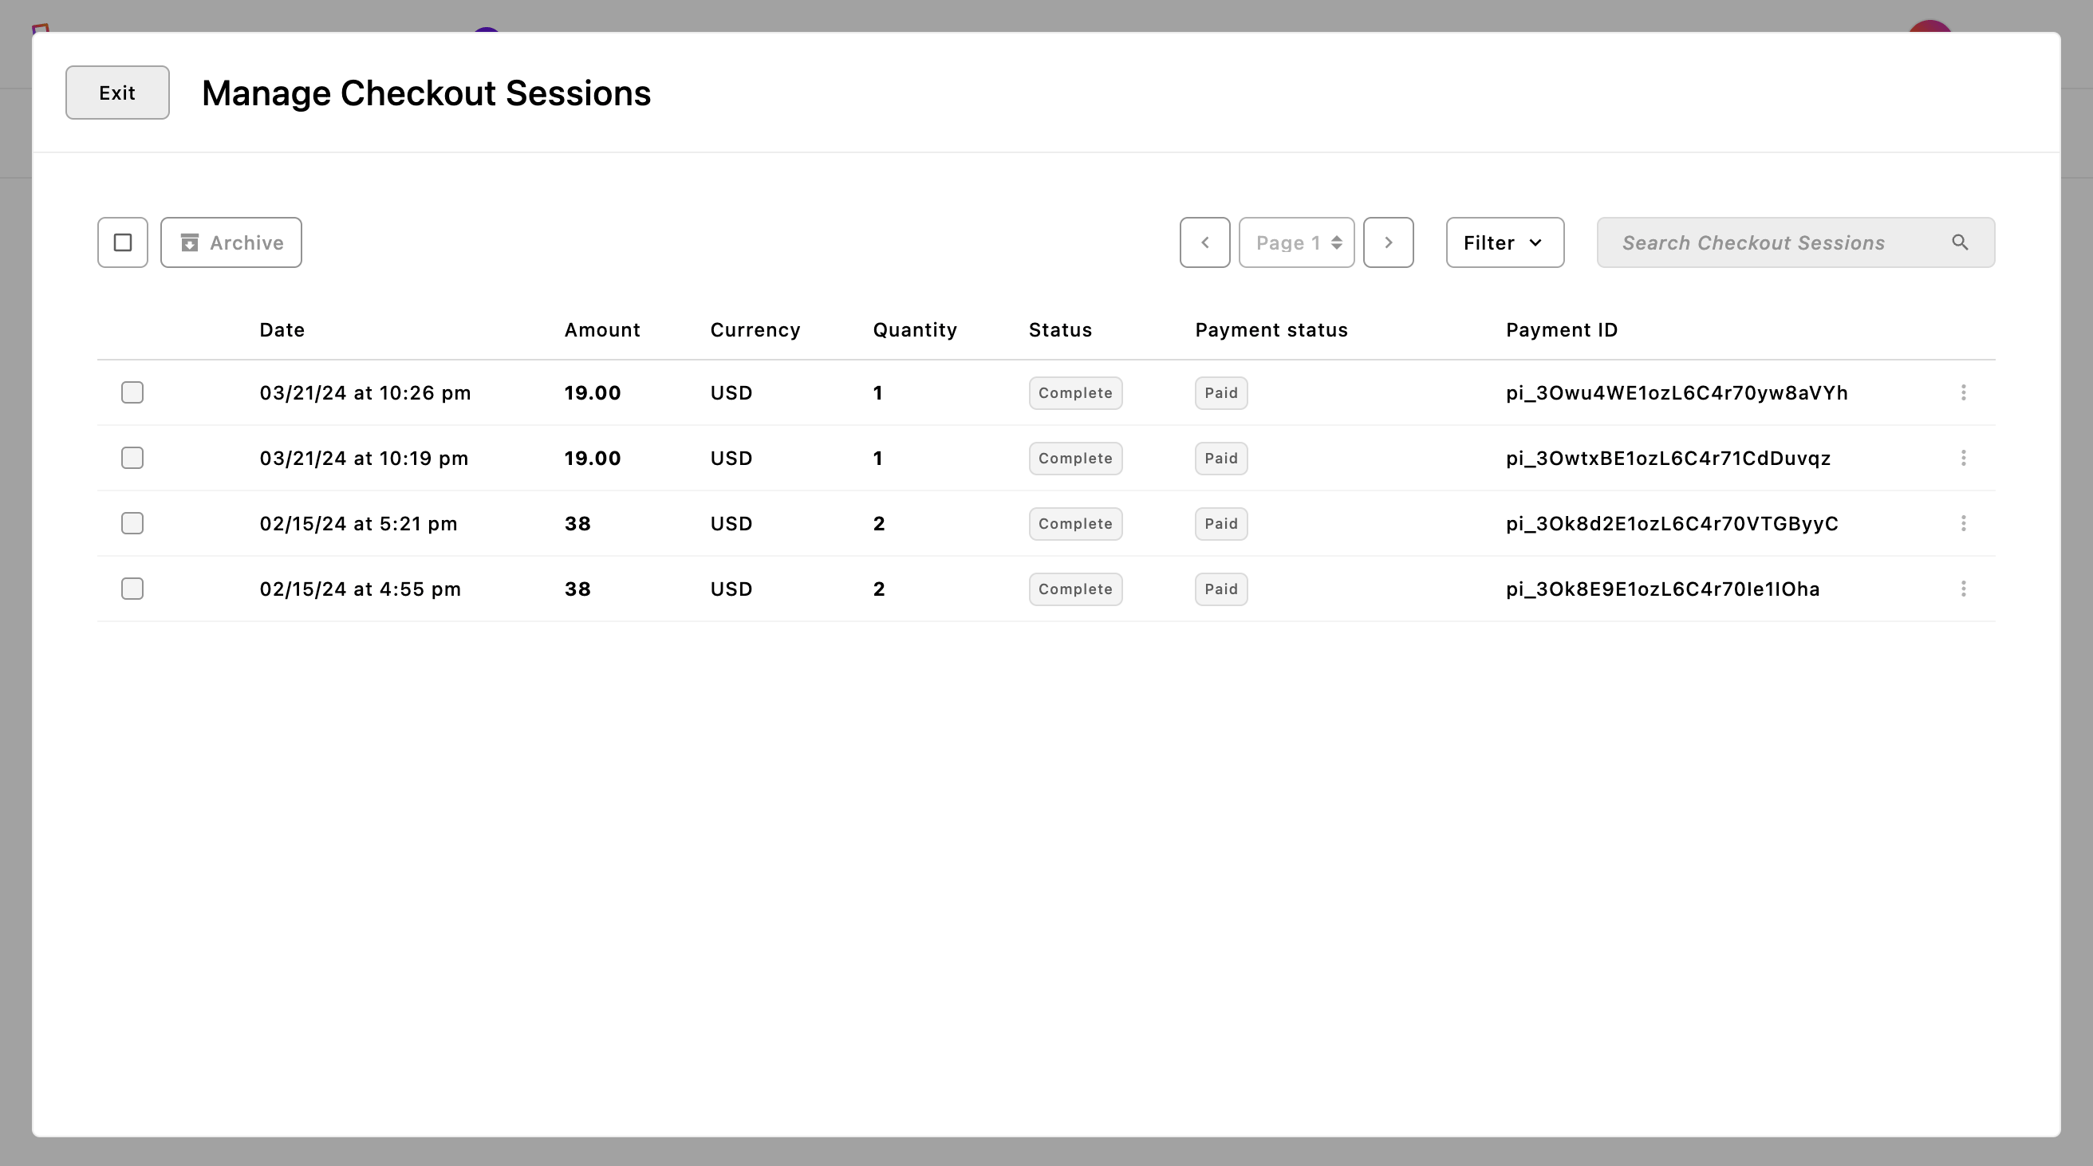
Task: Click the Date column header
Action: pos(282,330)
